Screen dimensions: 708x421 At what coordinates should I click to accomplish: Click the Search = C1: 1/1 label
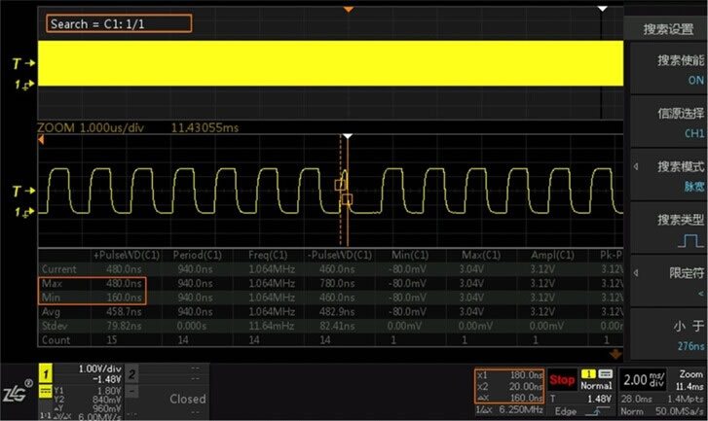pos(106,22)
